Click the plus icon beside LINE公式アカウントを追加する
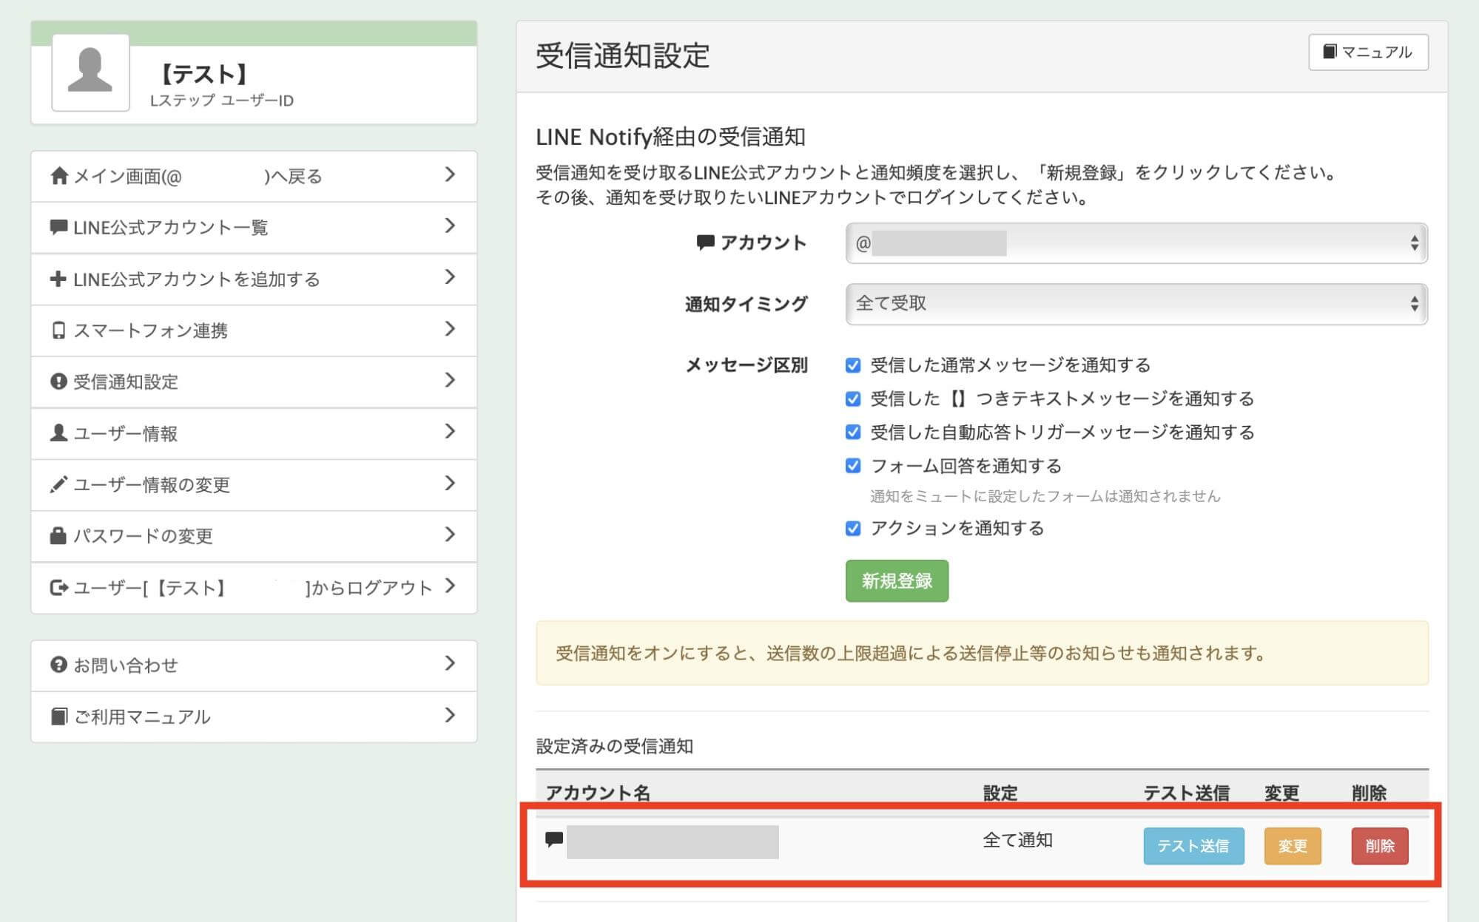Screen dimensions: 1479x922 click(58, 279)
